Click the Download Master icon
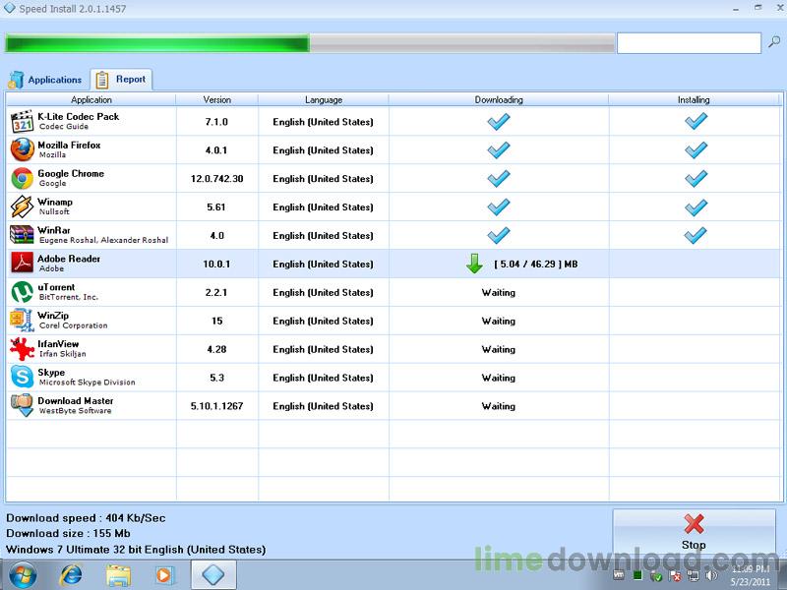 (x=22, y=405)
